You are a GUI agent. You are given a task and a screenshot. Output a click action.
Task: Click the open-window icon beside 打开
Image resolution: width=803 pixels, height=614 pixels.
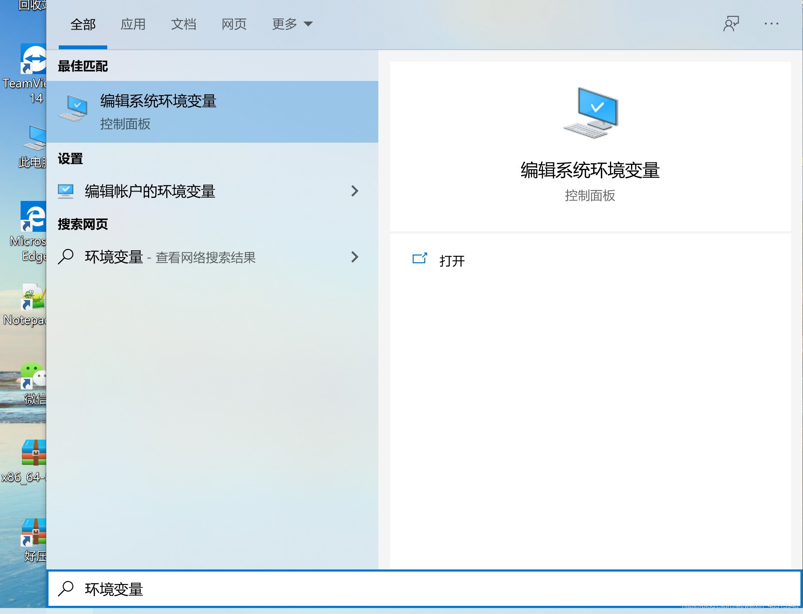pos(420,258)
